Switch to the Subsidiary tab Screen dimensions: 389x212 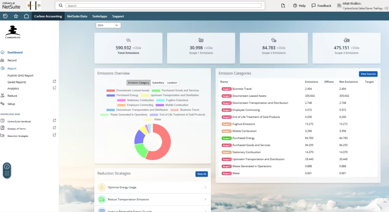[158, 83]
